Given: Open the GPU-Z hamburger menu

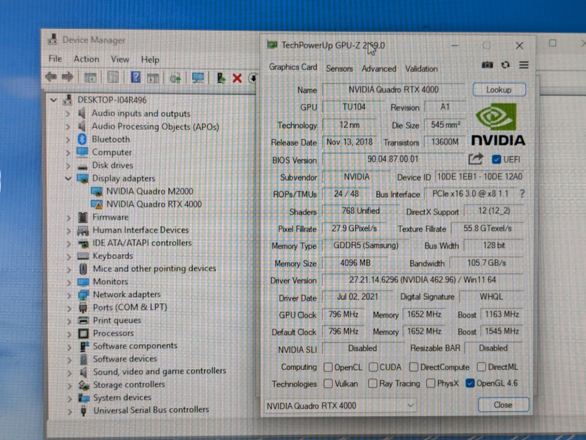Looking at the screenshot, I should pos(524,65).
